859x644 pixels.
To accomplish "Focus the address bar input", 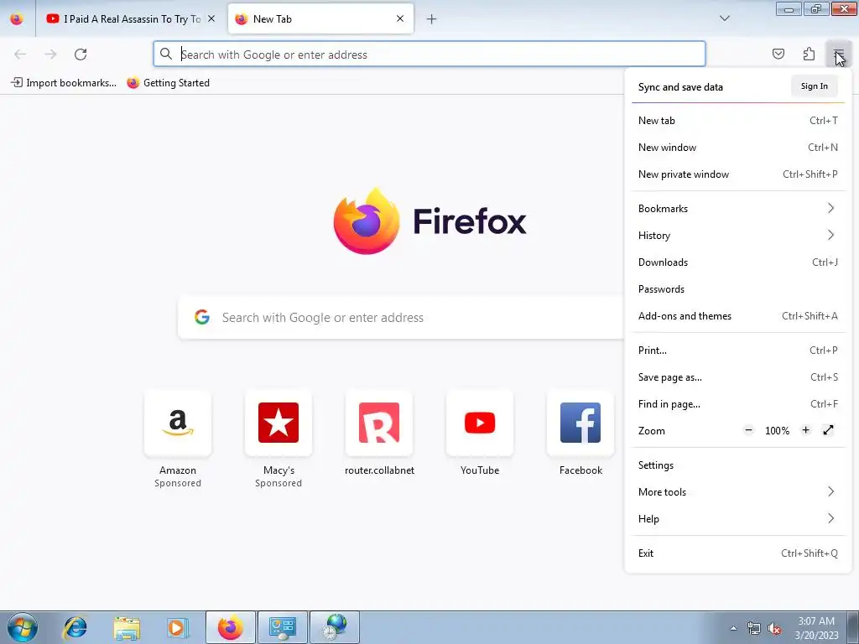I will (x=429, y=55).
